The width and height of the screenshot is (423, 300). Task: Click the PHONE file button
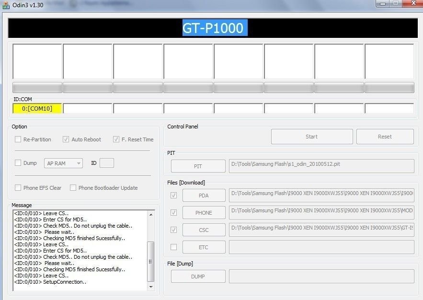[x=204, y=213]
